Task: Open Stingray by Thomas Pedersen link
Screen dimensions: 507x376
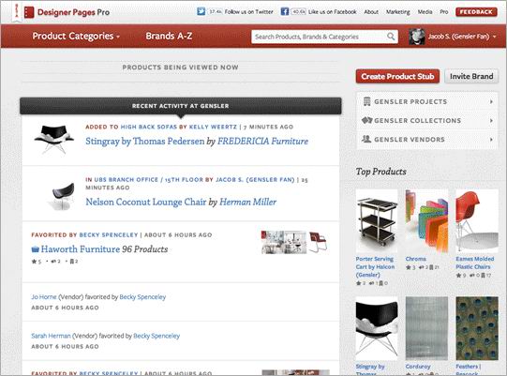Action: [x=145, y=141]
